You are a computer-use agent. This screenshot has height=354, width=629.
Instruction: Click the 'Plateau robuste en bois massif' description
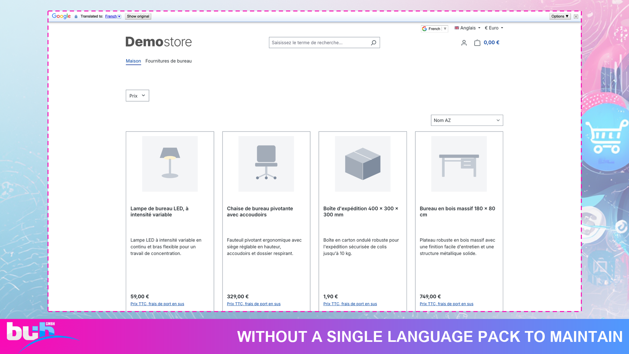click(457, 247)
